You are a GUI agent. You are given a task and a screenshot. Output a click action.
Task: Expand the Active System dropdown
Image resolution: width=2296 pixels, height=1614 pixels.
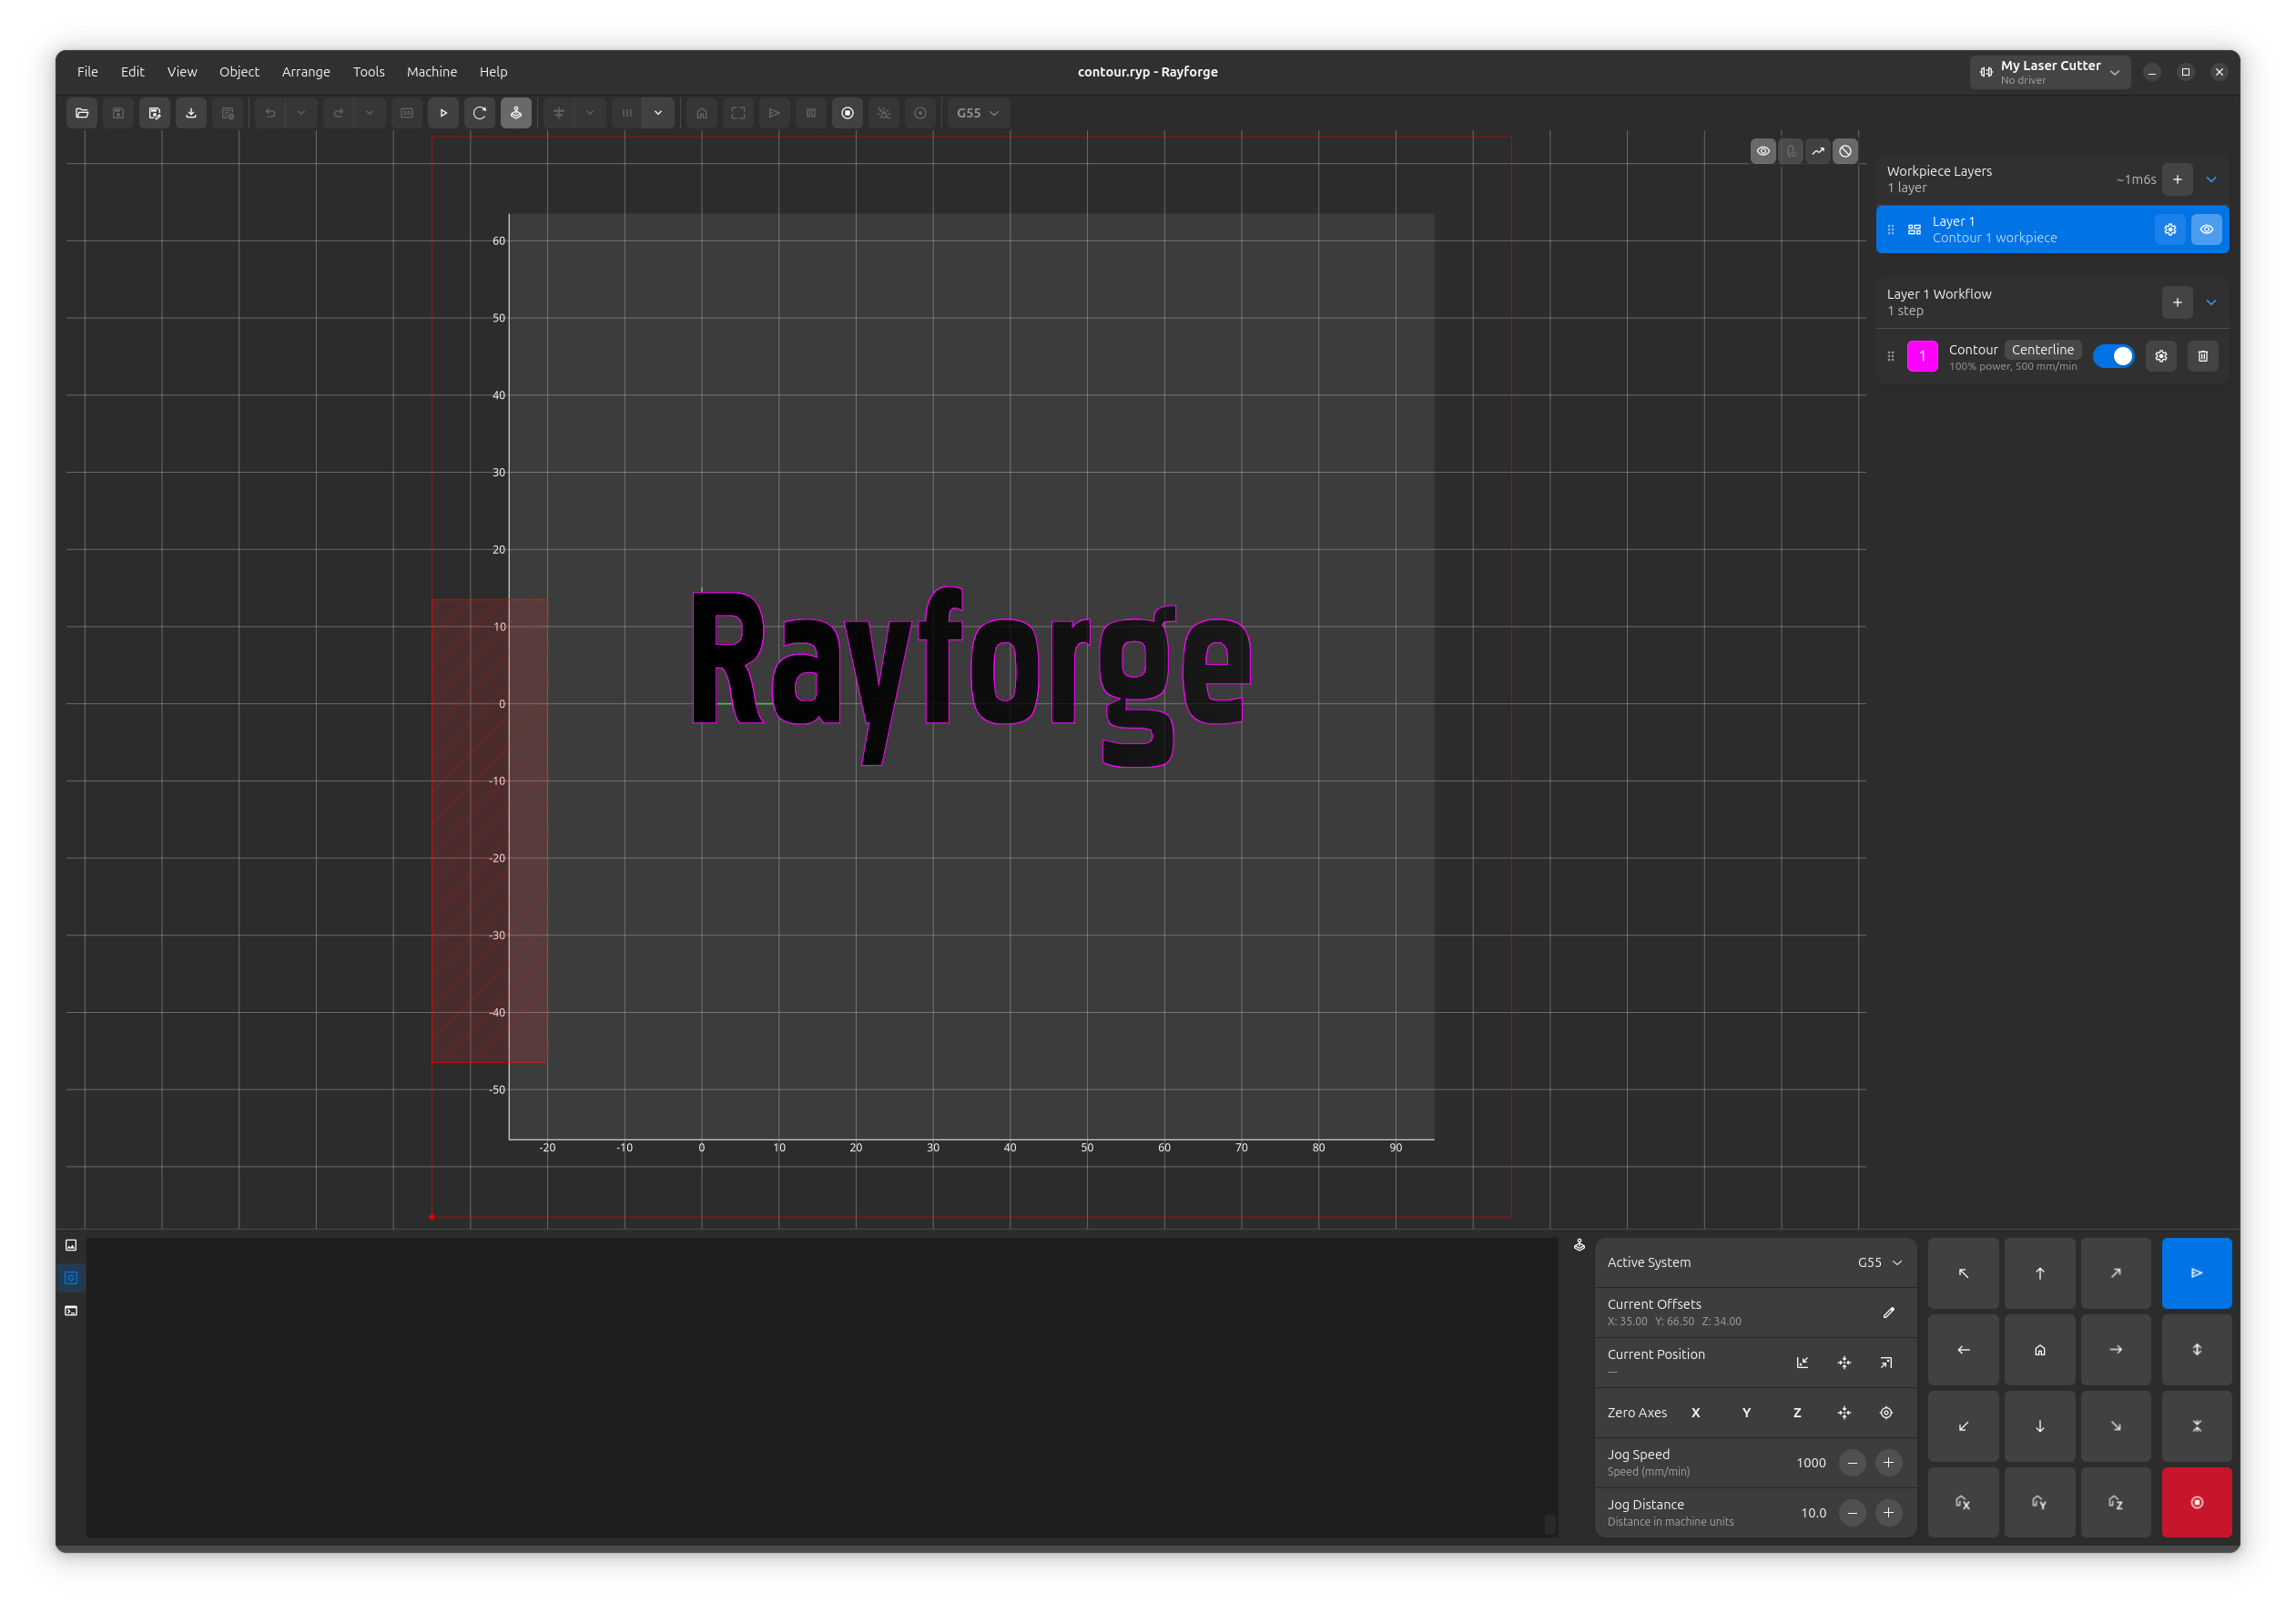point(1880,1262)
